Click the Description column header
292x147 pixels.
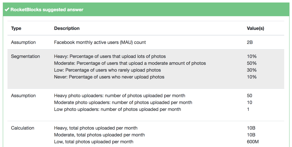(67, 28)
